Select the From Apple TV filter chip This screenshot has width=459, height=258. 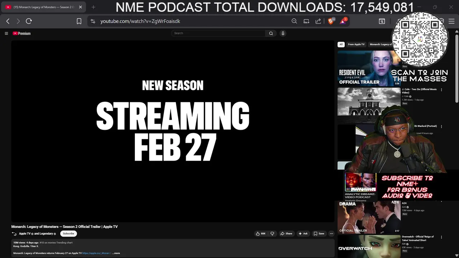356,44
